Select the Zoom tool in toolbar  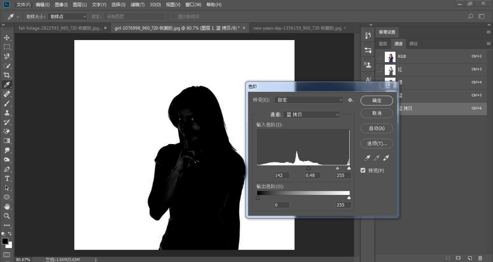click(7, 216)
